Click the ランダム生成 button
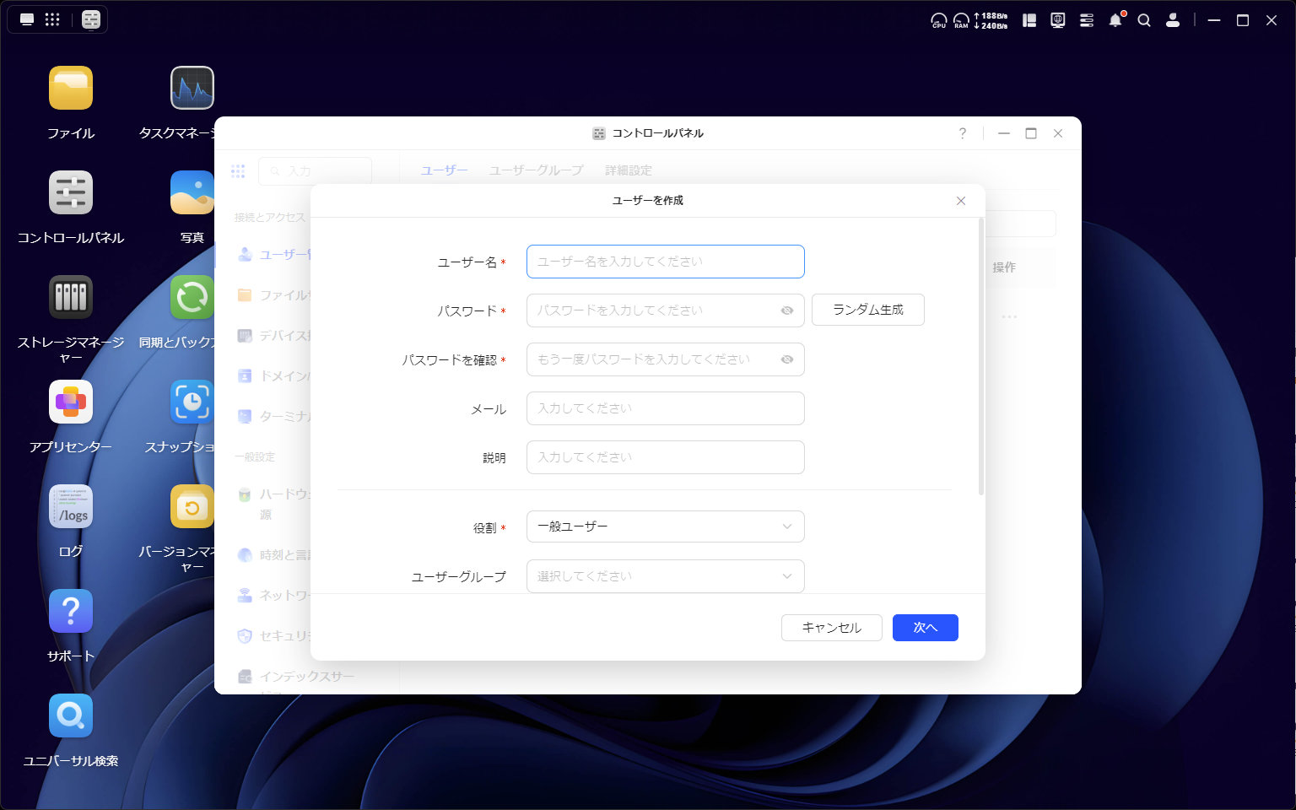 867,310
